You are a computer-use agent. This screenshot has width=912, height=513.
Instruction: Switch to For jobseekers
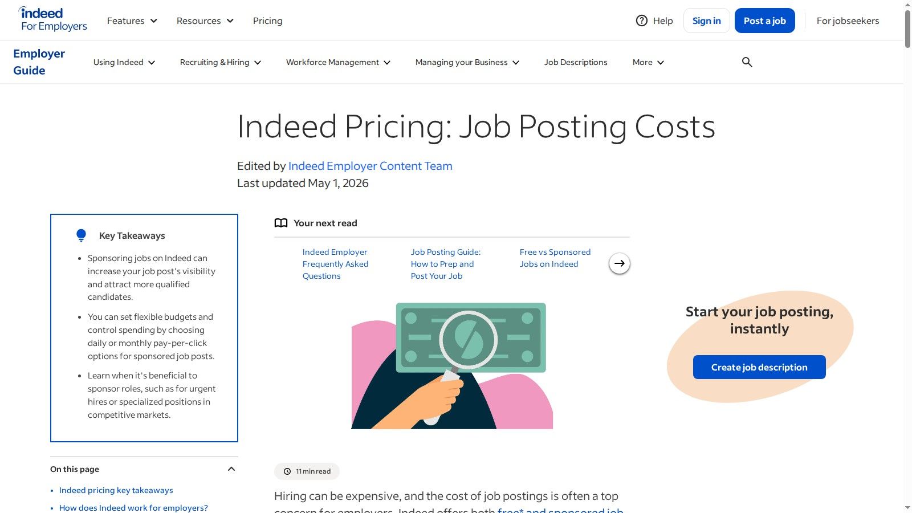coord(848,21)
